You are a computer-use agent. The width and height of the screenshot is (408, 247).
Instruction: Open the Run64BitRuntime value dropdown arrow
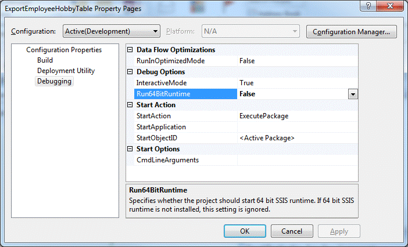click(x=352, y=94)
